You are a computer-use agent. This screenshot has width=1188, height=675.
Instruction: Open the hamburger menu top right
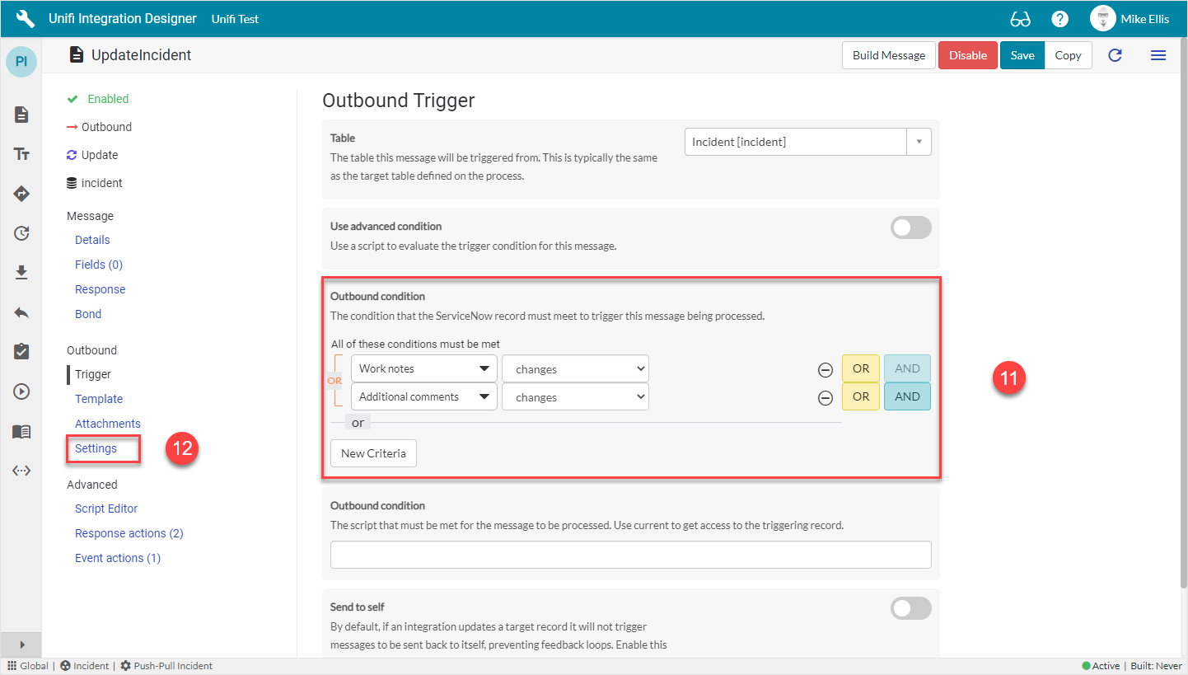1158,55
